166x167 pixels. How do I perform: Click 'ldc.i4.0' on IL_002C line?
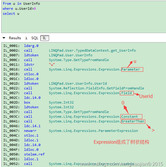[x=32, y=98]
